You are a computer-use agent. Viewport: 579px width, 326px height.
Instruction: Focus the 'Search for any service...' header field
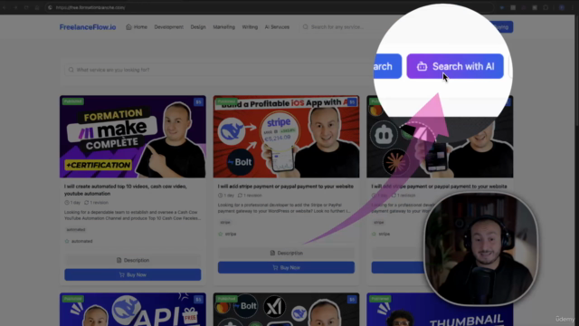(337, 27)
